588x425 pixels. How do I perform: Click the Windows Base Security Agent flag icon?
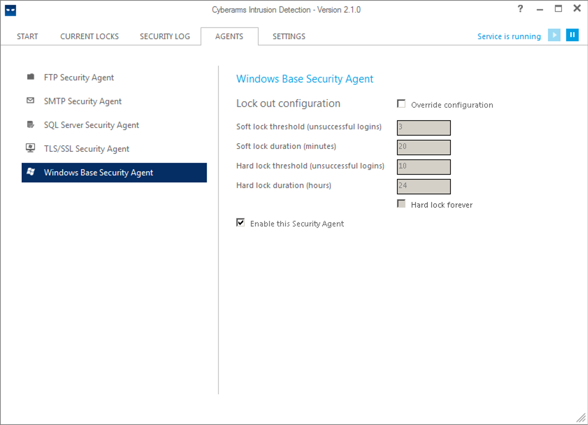click(31, 172)
